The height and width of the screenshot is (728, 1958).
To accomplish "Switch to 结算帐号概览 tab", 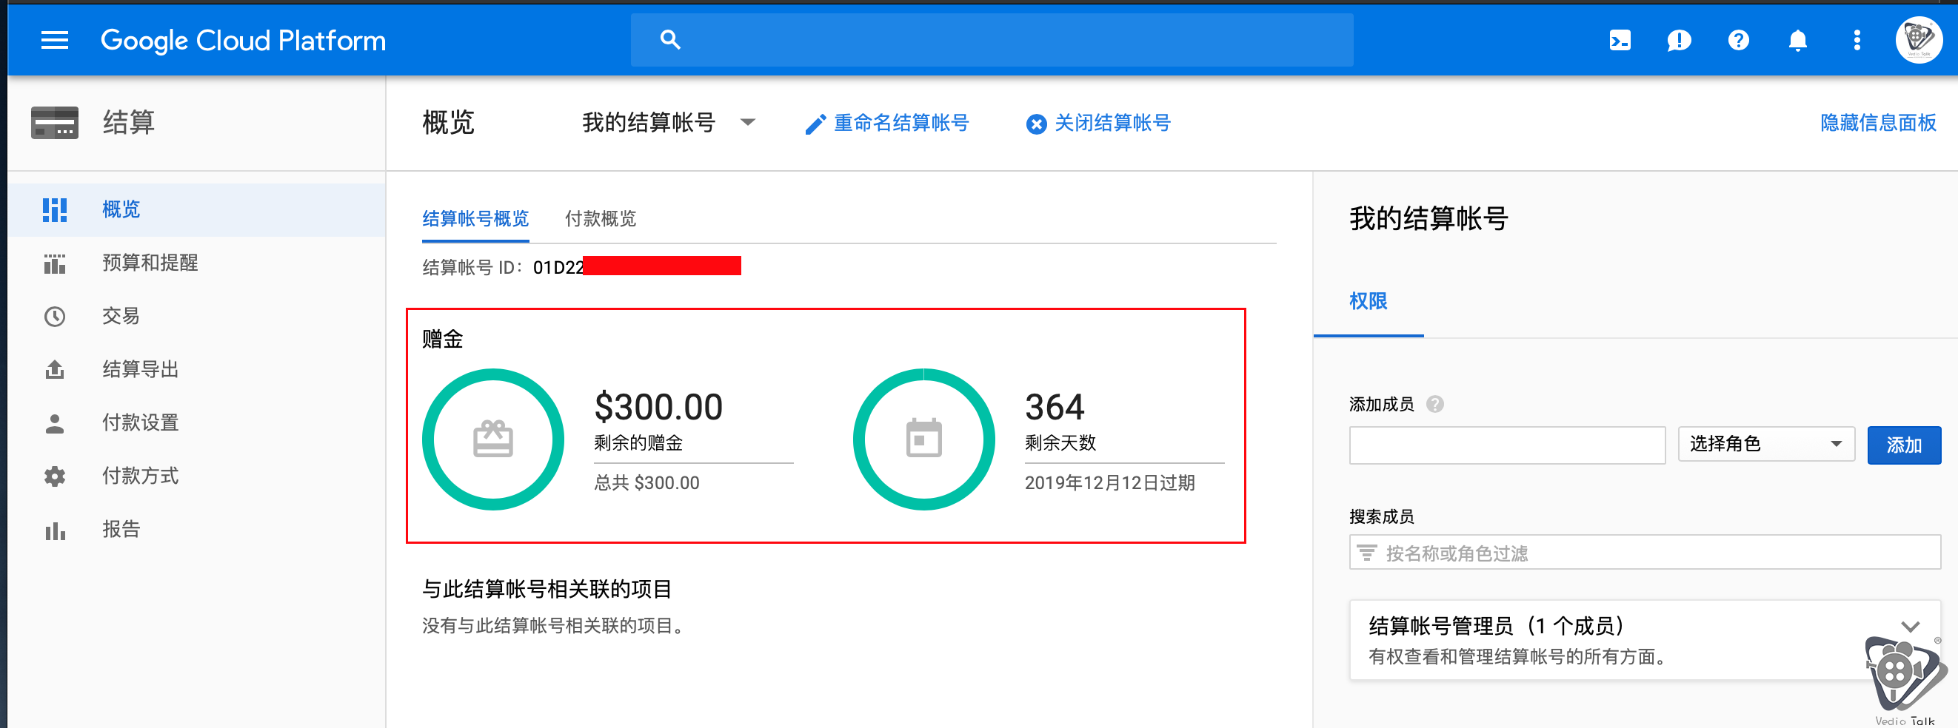I will click(476, 220).
